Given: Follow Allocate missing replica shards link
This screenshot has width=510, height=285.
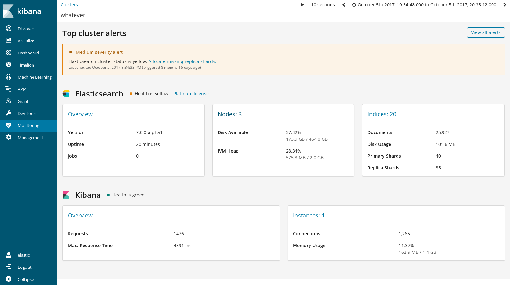Looking at the screenshot, I should pyautogui.click(x=182, y=61).
